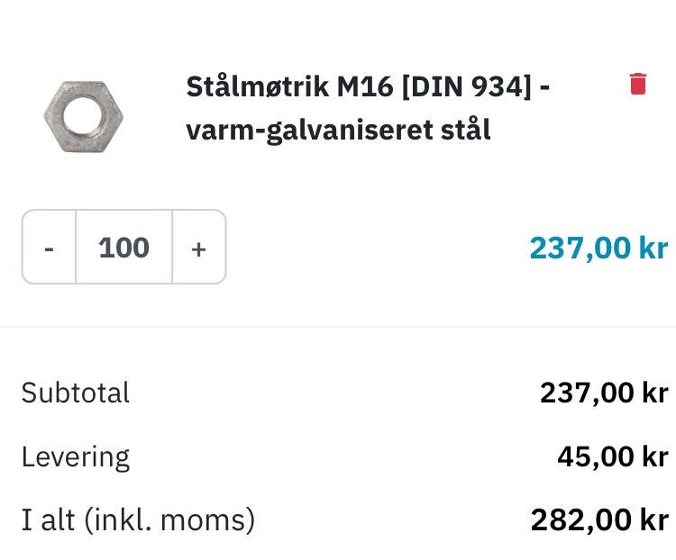This screenshot has width=676, height=560.
Task: Click the galvanized nut image
Action: click(x=82, y=116)
